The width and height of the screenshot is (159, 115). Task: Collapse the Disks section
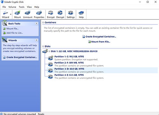pos(43,46)
